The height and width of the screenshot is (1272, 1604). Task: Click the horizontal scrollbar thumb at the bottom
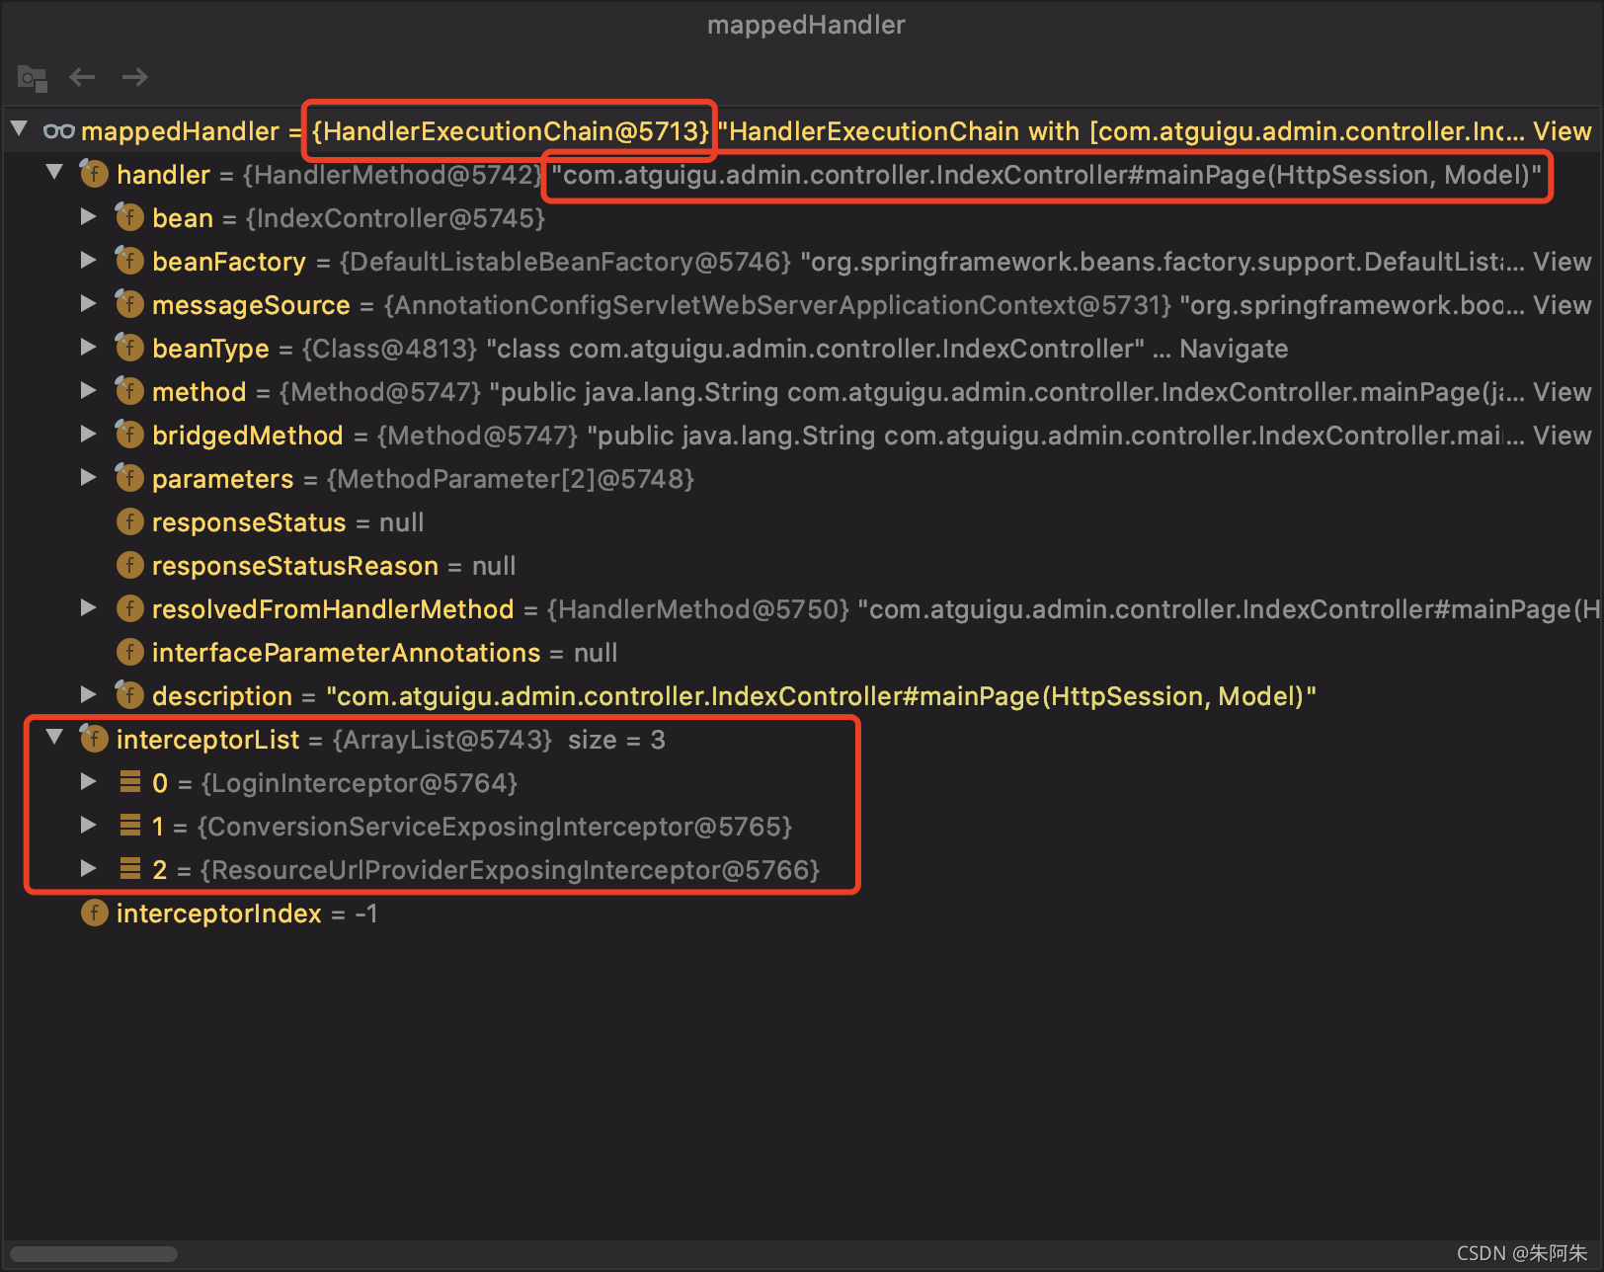(94, 1254)
